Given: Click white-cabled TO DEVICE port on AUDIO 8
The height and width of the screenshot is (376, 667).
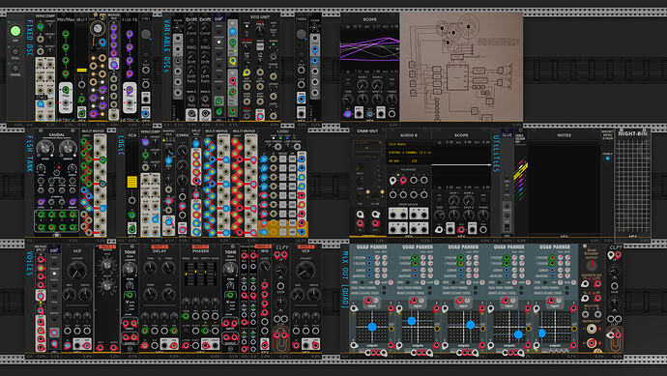Looking at the screenshot, I should click(x=393, y=181).
